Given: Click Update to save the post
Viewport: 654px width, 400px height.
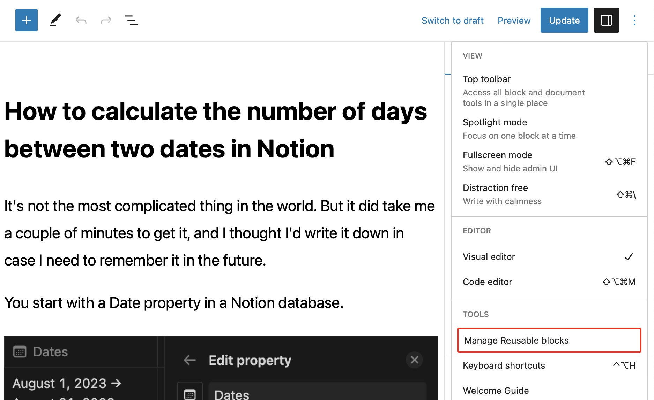Looking at the screenshot, I should pyautogui.click(x=564, y=20).
